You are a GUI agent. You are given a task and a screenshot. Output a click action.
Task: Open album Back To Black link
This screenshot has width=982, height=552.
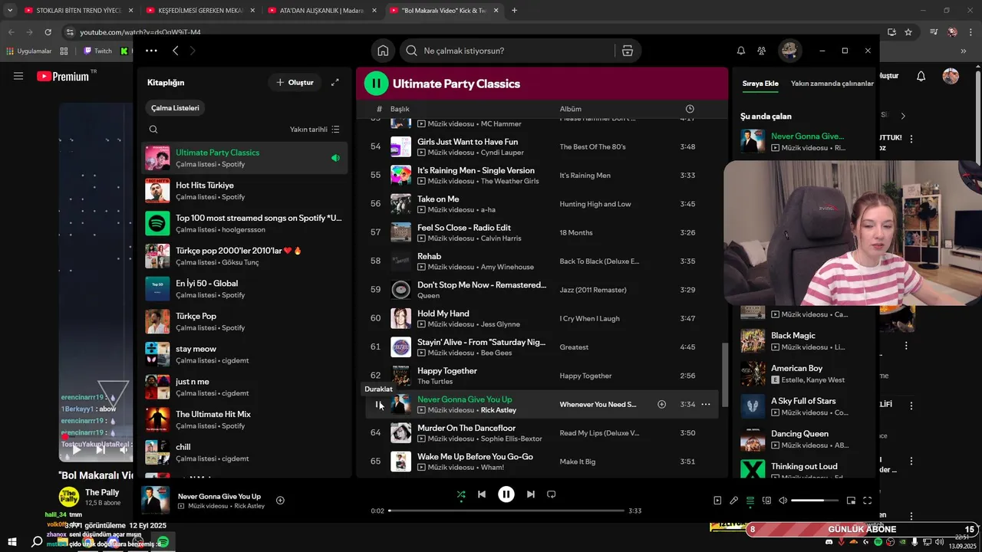click(599, 261)
